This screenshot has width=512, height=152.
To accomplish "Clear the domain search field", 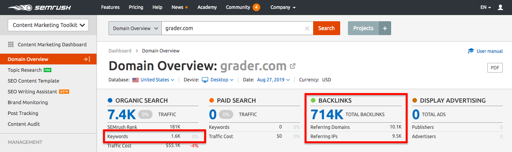I will point(307,28).
